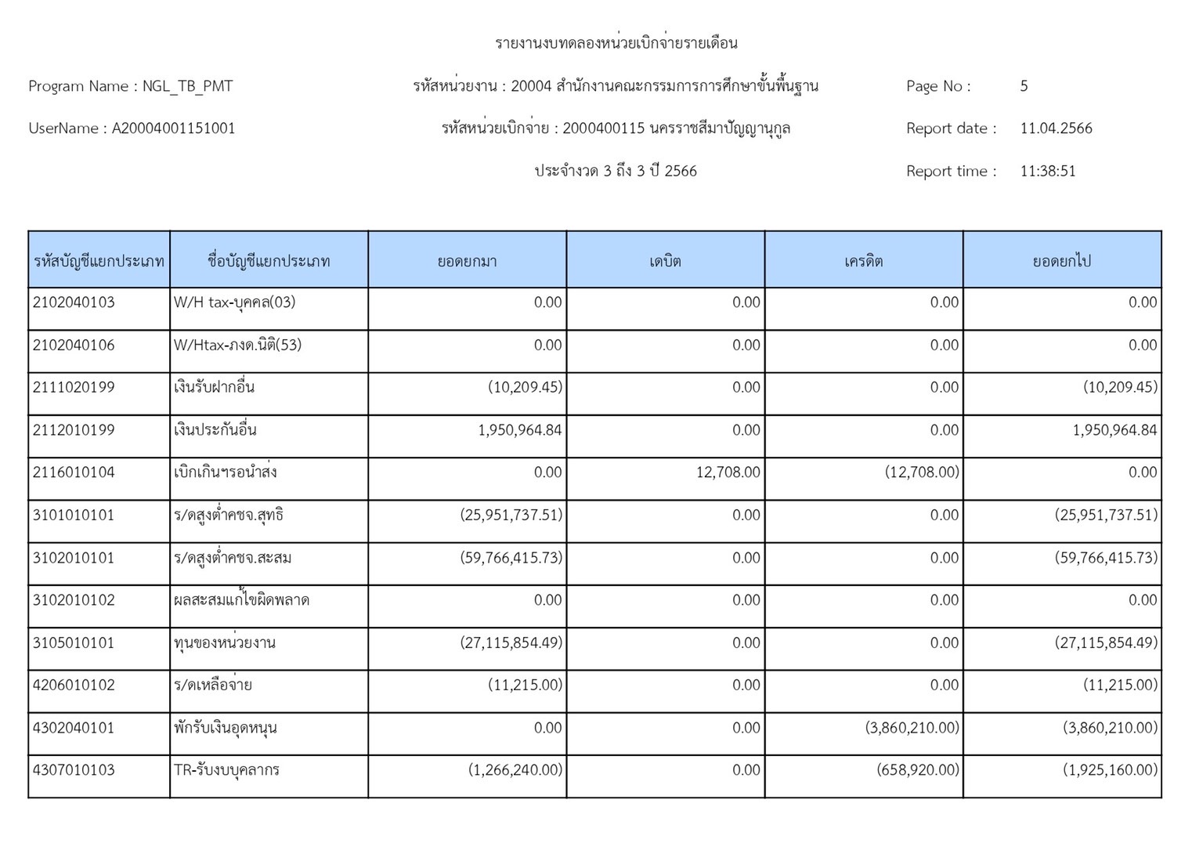Image resolution: width=1192 pixels, height=843 pixels.
Task: Select account code 4206010102
Action: [x=74, y=685]
